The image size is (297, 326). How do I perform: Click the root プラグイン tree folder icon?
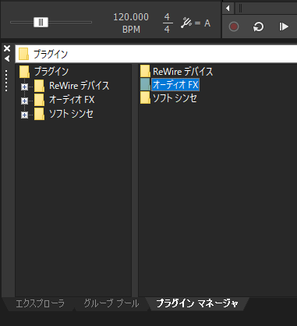[x=24, y=72]
